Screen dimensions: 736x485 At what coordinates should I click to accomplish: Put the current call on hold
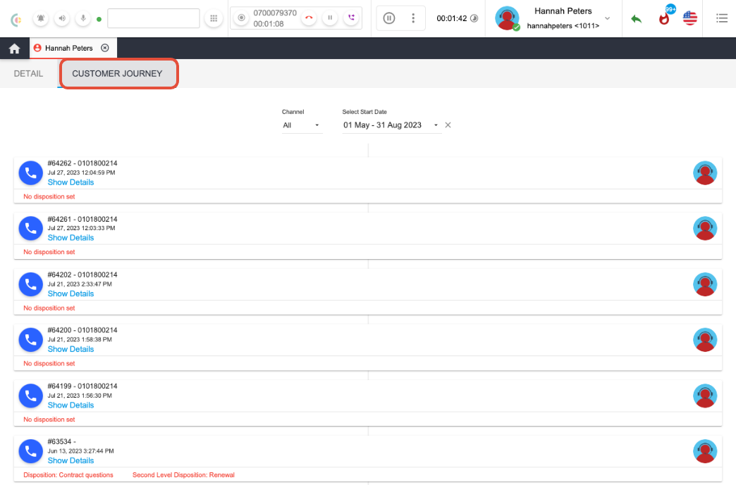[x=330, y=18]
